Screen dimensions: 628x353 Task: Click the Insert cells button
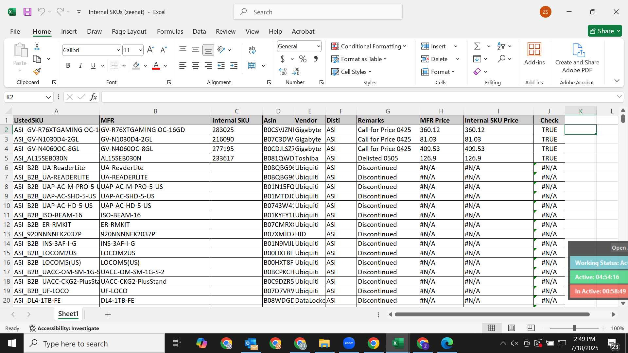click(x=434, y=46)
